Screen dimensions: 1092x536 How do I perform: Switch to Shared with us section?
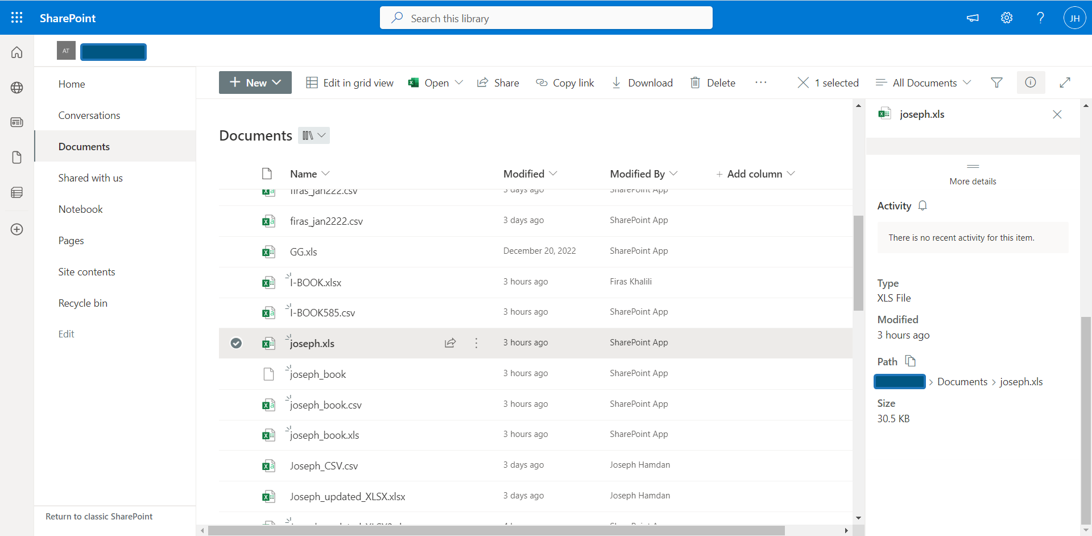(x=90, y=178)
